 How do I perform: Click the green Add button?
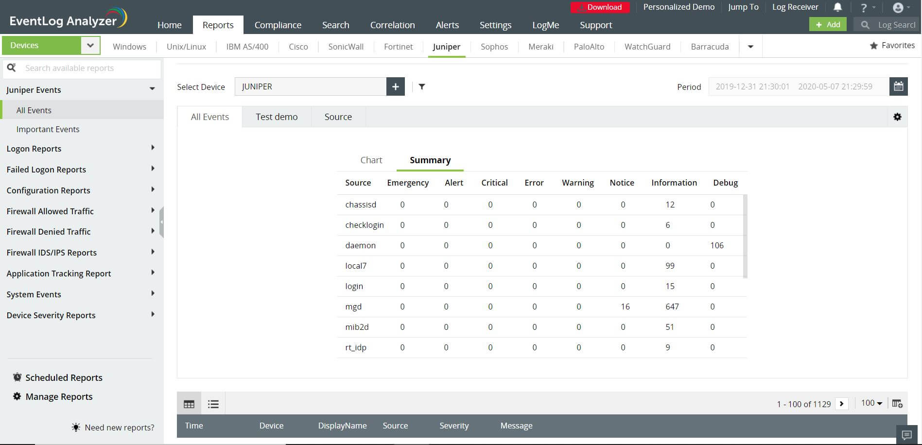828,24
